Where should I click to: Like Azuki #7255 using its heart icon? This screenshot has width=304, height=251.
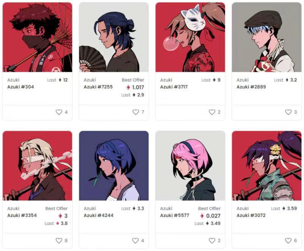[x=136, y=112]
